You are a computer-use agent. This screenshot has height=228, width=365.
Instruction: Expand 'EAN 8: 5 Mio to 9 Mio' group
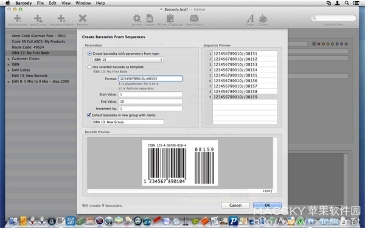tap(9, 81)
